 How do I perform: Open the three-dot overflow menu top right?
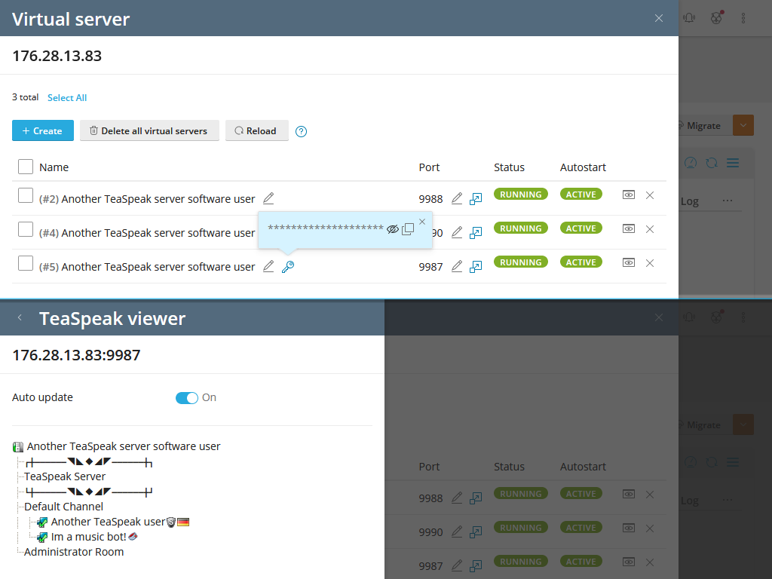click(x=743, y=18)
